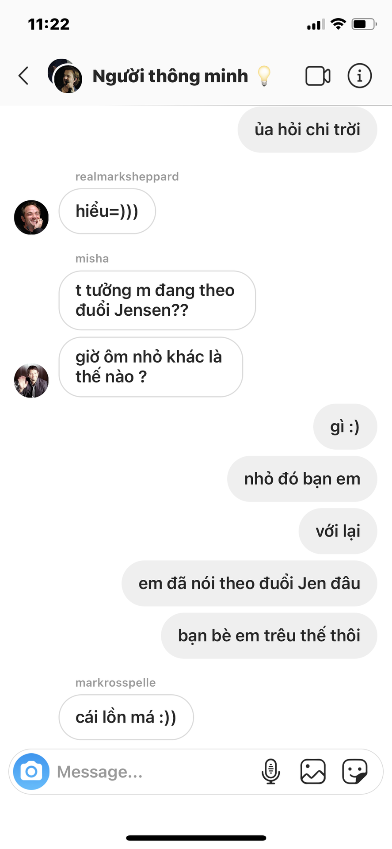Tap the markrosspelle sender name
Screen dimensions: 392x849
116,683
